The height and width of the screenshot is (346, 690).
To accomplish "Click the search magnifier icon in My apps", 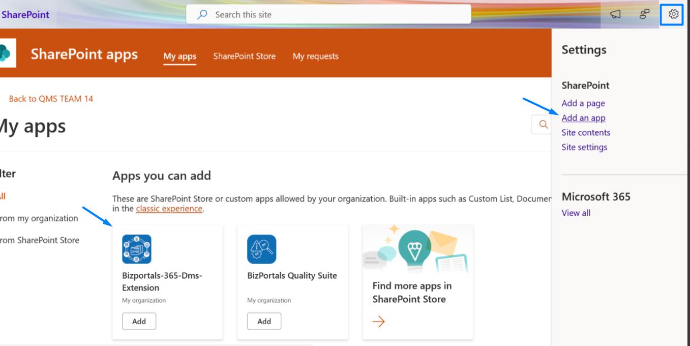I will tap(543, 124).
